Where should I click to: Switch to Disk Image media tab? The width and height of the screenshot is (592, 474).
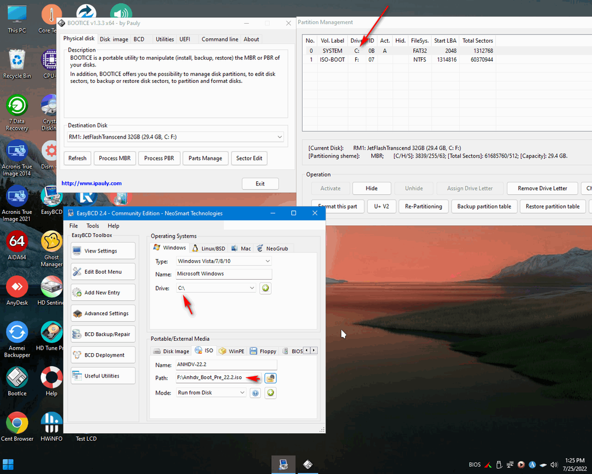[x=172, y=351]
